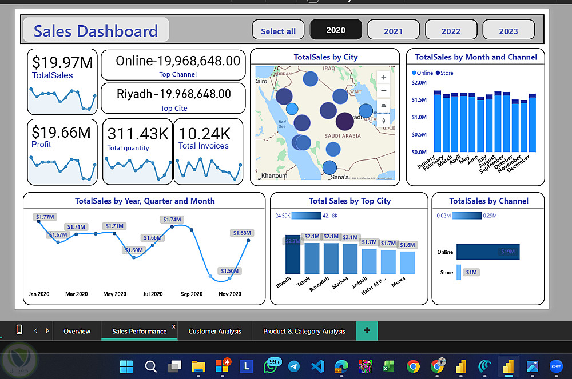Click the 311.43K Total quantity card
572x379 pixels.
click(137, 151)
